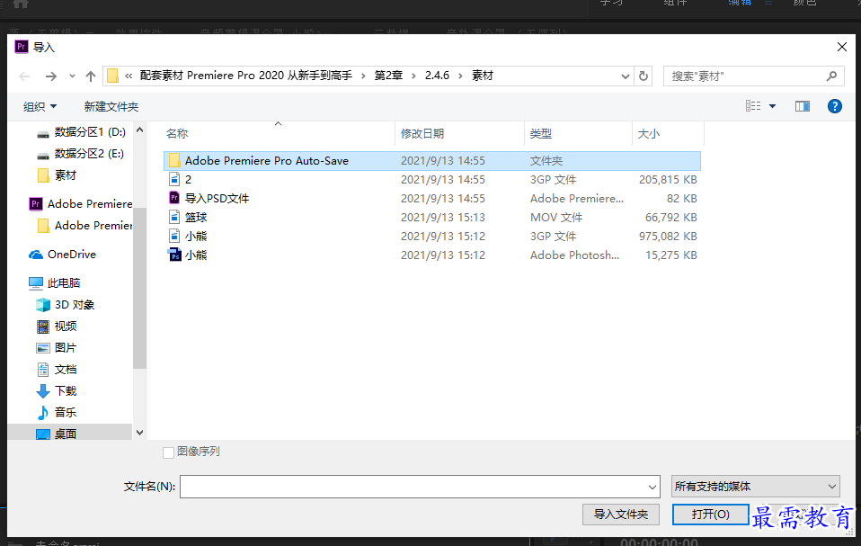
Task: Sort by 名称 column
Action: 177,133
